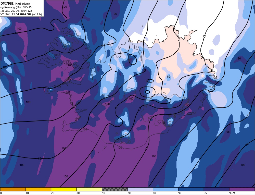Click the dark navy 95–99.9 legend swatch
255x195 pixels.
click(x=216, y=189)
